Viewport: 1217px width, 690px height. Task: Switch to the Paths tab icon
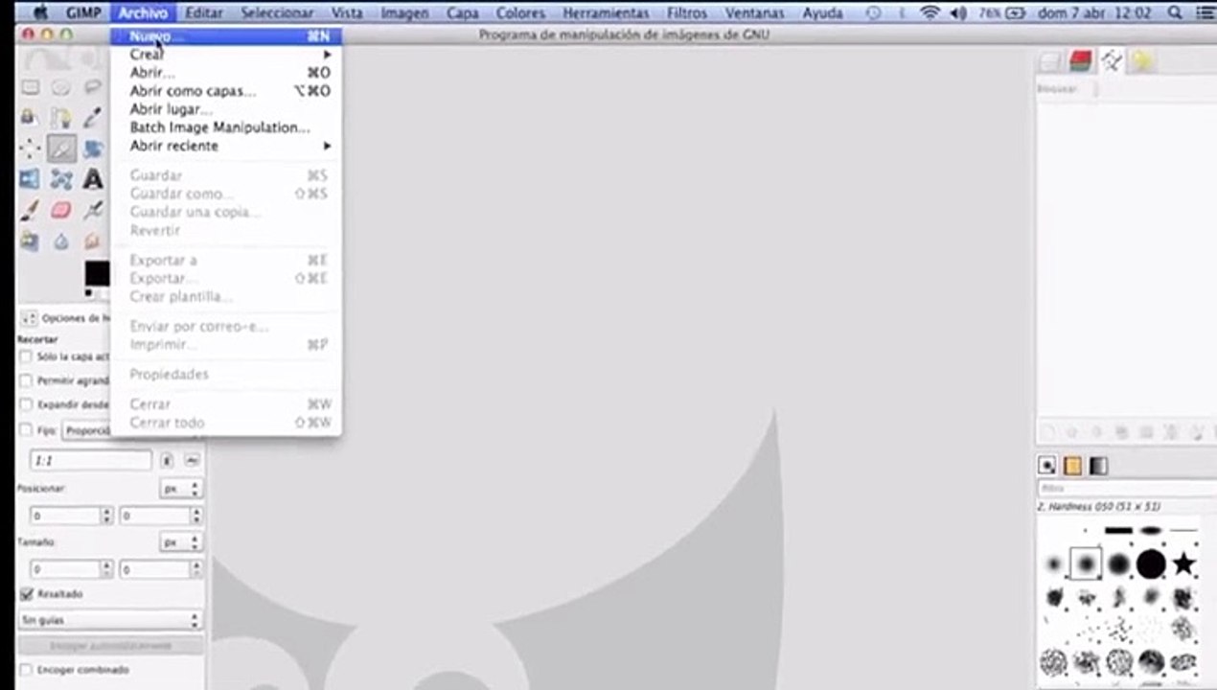tap(1112, 62)
